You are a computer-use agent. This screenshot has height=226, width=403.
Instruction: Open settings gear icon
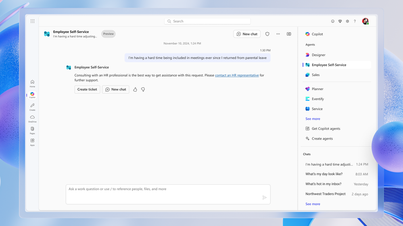[347, 21]
